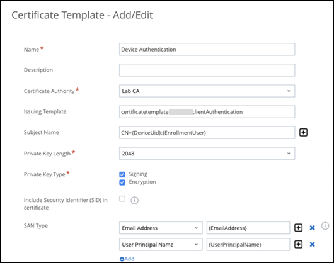Select the Issuing Template text field
This screenshot has height=263, width=334.
207,112
